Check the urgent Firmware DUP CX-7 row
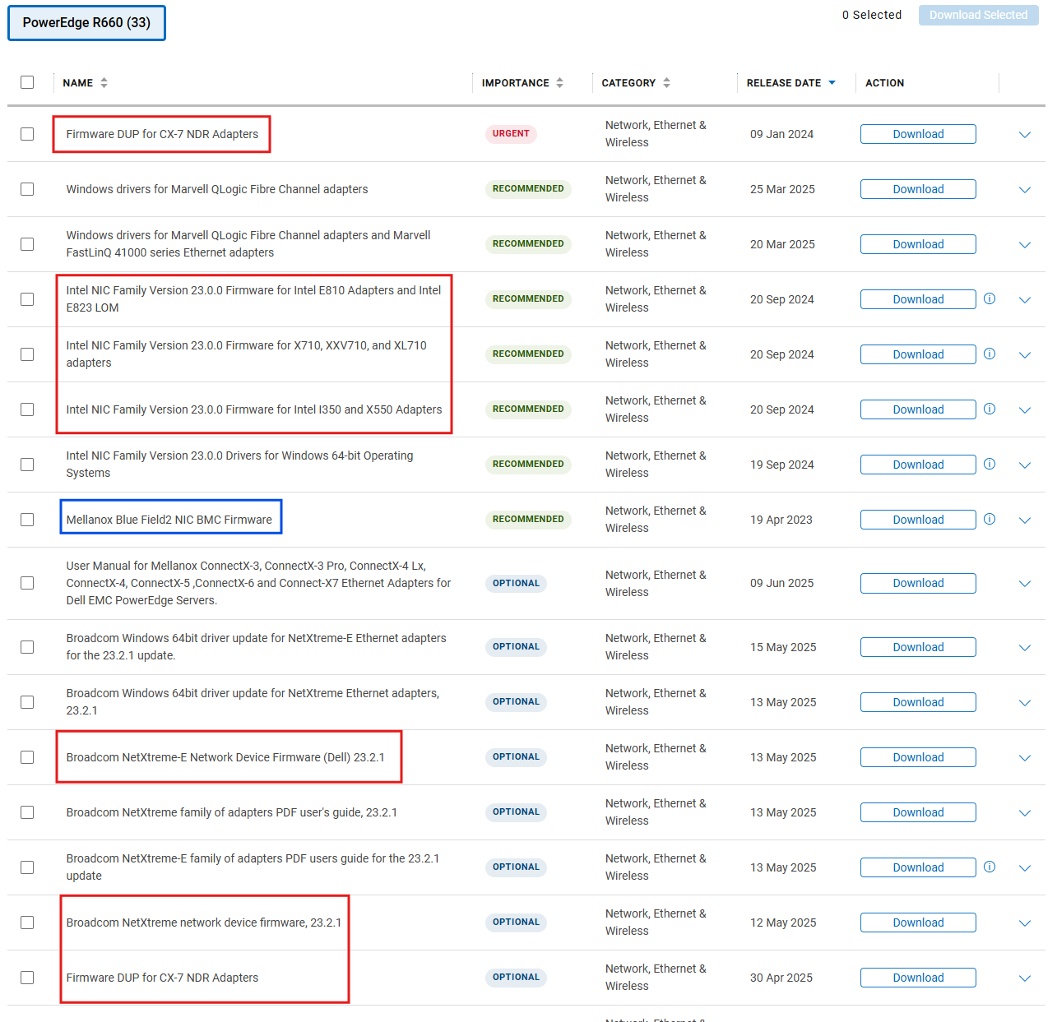The height and width of the screenshot is (1022, 1057). [x=27, y=133]
